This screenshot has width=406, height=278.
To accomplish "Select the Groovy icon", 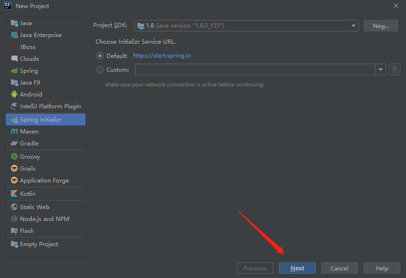I will pyautogui.click(x=14, y=156).
